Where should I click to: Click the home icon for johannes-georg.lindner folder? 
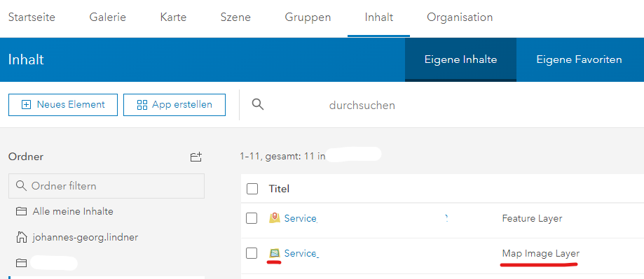click(21, 237)
